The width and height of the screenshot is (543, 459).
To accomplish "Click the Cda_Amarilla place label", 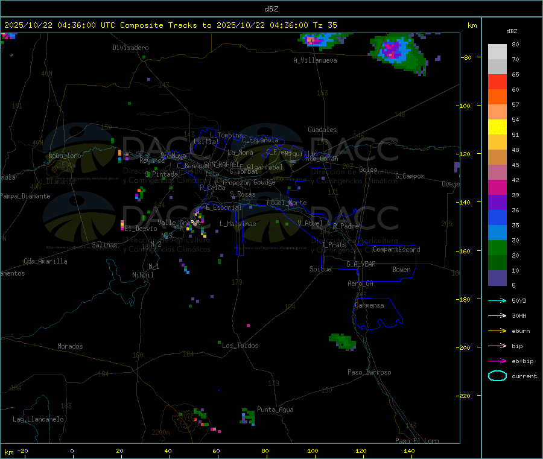I will 45,261.
